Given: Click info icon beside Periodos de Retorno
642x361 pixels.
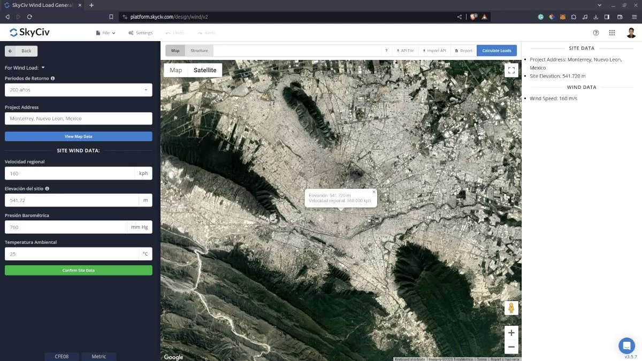Looking at the screenshot, I should (x=52, y=78).
